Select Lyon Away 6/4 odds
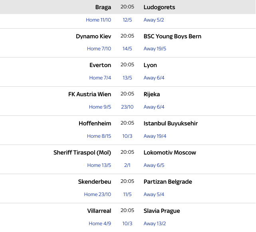 point(154,78)
